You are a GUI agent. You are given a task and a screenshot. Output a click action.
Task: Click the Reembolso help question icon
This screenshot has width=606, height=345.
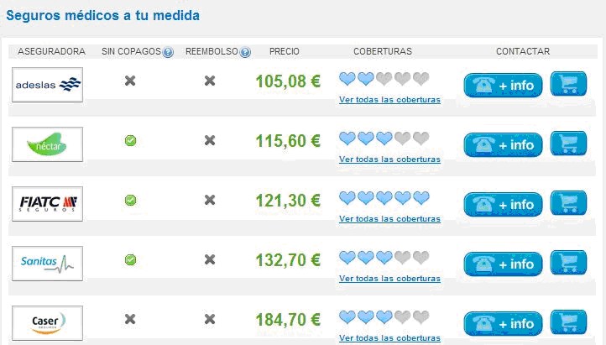point(245,52)
